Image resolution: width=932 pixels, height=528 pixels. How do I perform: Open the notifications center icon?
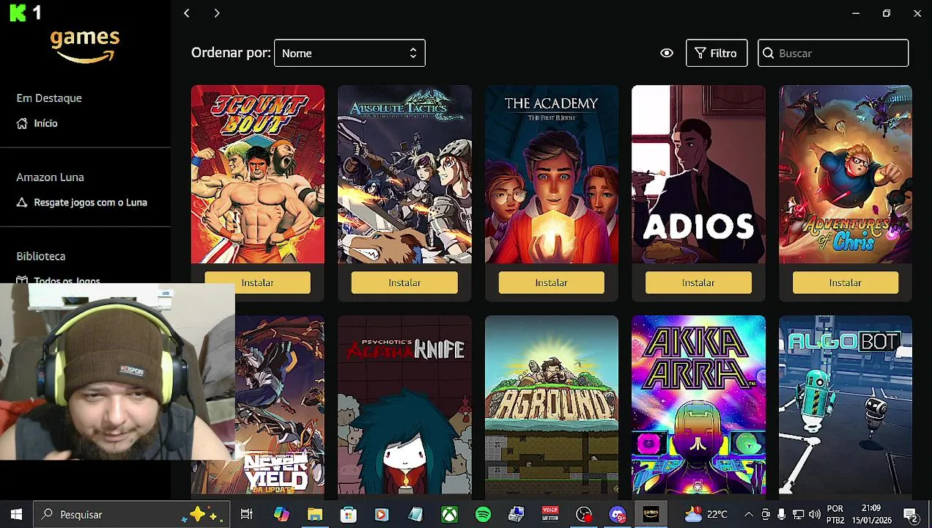coord(910,514)
